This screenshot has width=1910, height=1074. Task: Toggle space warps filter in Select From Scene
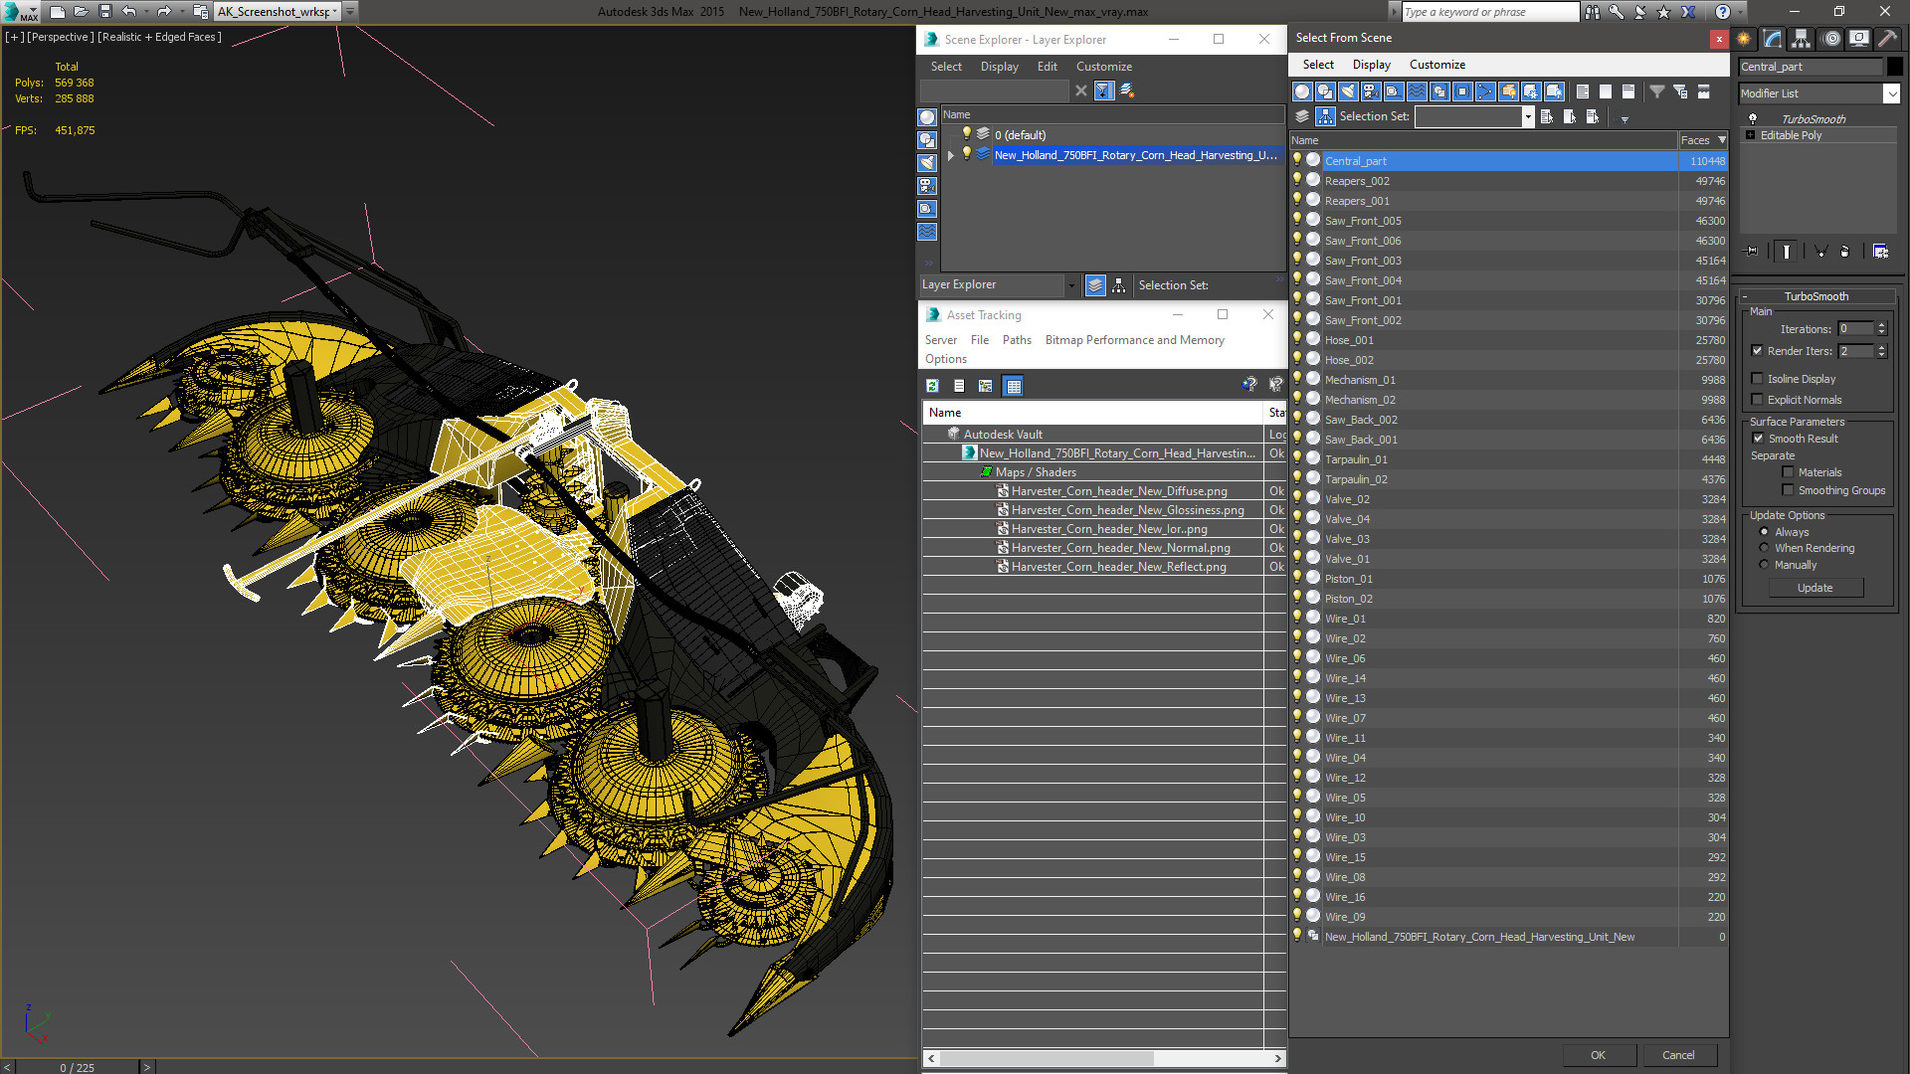[x=1417, y=91]
